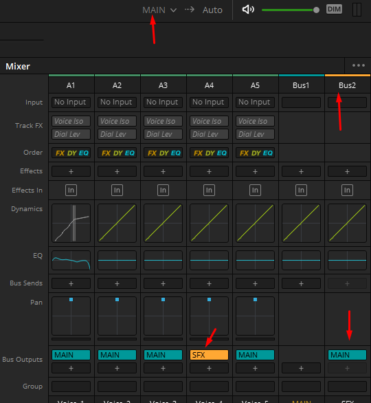Click the A3 Group field
Image resolution: width=371 pixels, height=403 pixels.
(163, 386)
